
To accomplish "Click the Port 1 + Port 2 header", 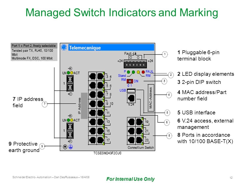I will tap(34, 46).
